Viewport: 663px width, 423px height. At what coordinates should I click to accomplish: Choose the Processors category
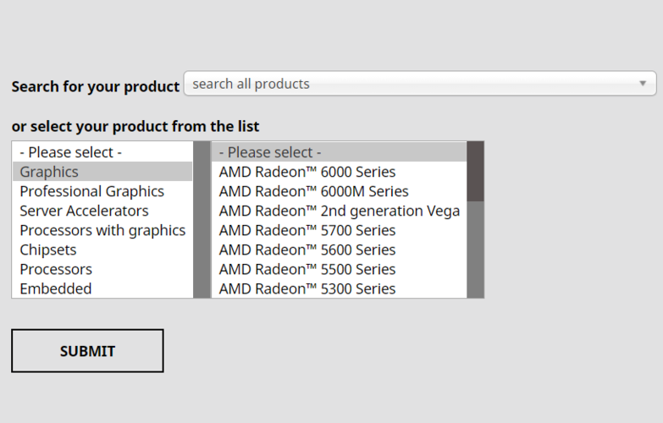click(x=102, y=269)
